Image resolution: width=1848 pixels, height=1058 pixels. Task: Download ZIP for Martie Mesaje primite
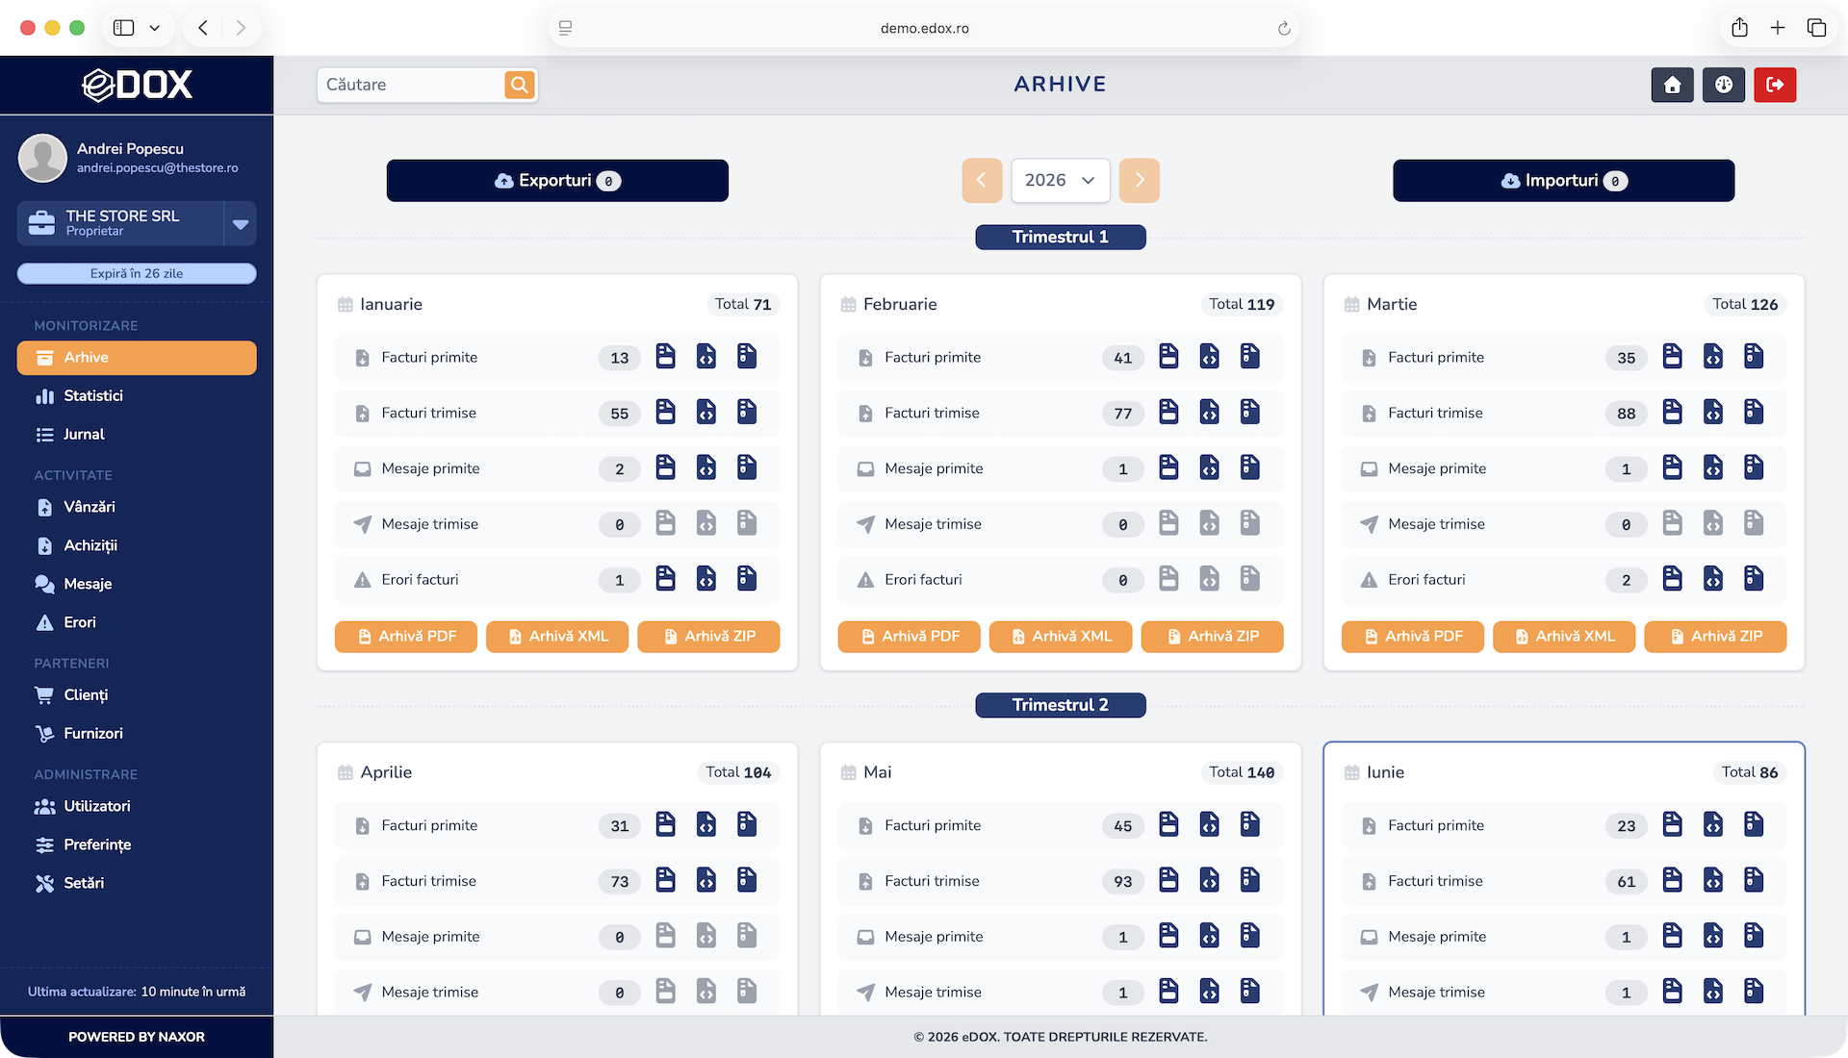coord(1754,468)
